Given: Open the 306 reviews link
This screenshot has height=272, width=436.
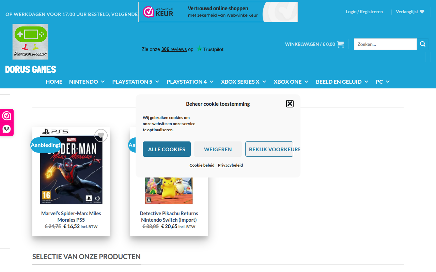Looking at the screenshot, I should pyautogui.click(x=174, y=49).
